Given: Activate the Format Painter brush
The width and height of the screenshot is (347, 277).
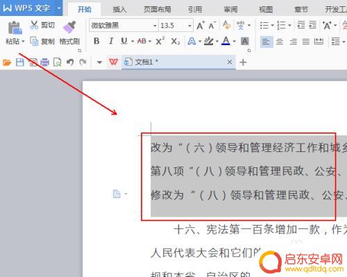Looking at the screenshot, I should 69,27.
